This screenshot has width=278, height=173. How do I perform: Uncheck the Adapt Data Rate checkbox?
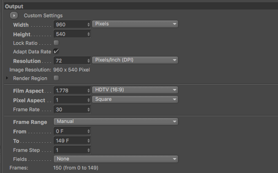[56, 51]
